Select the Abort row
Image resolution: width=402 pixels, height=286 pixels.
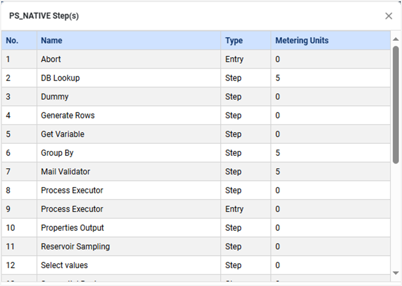51,59
